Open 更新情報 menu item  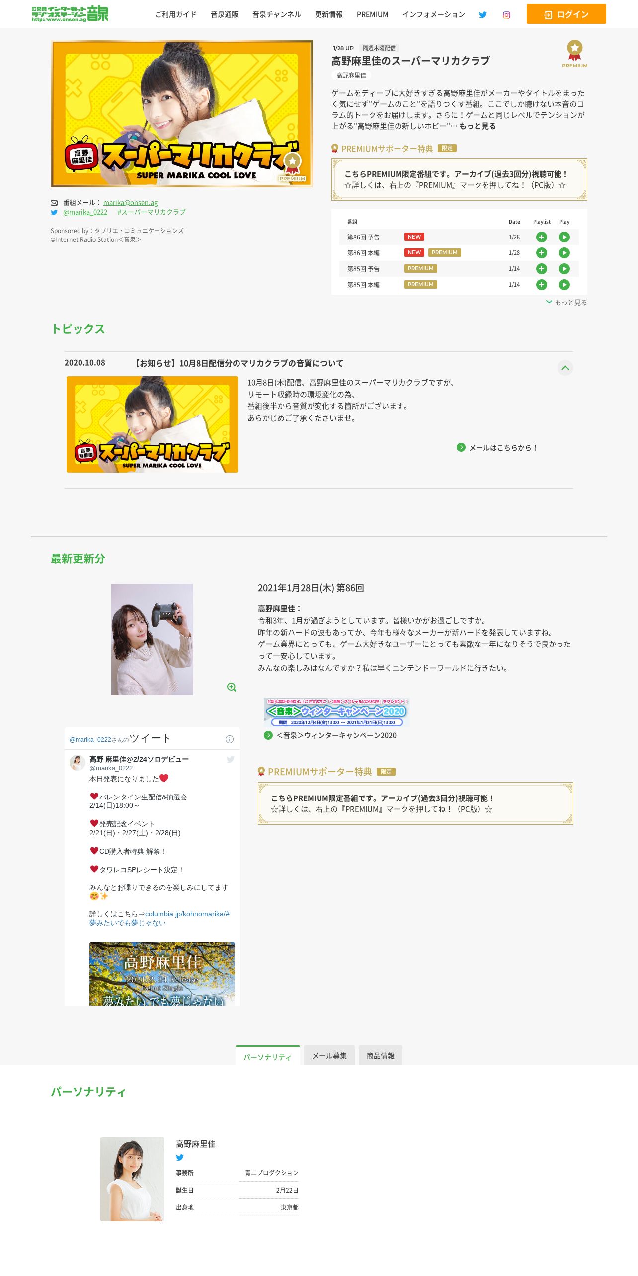coord(329,14)
